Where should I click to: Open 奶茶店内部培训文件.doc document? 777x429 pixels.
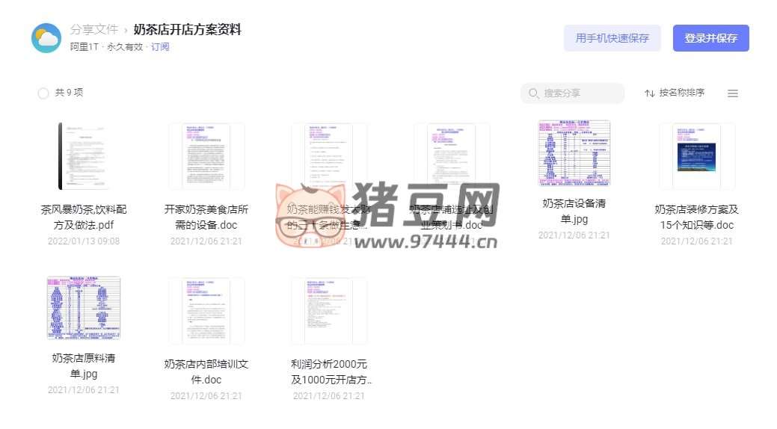click(206, 311)
